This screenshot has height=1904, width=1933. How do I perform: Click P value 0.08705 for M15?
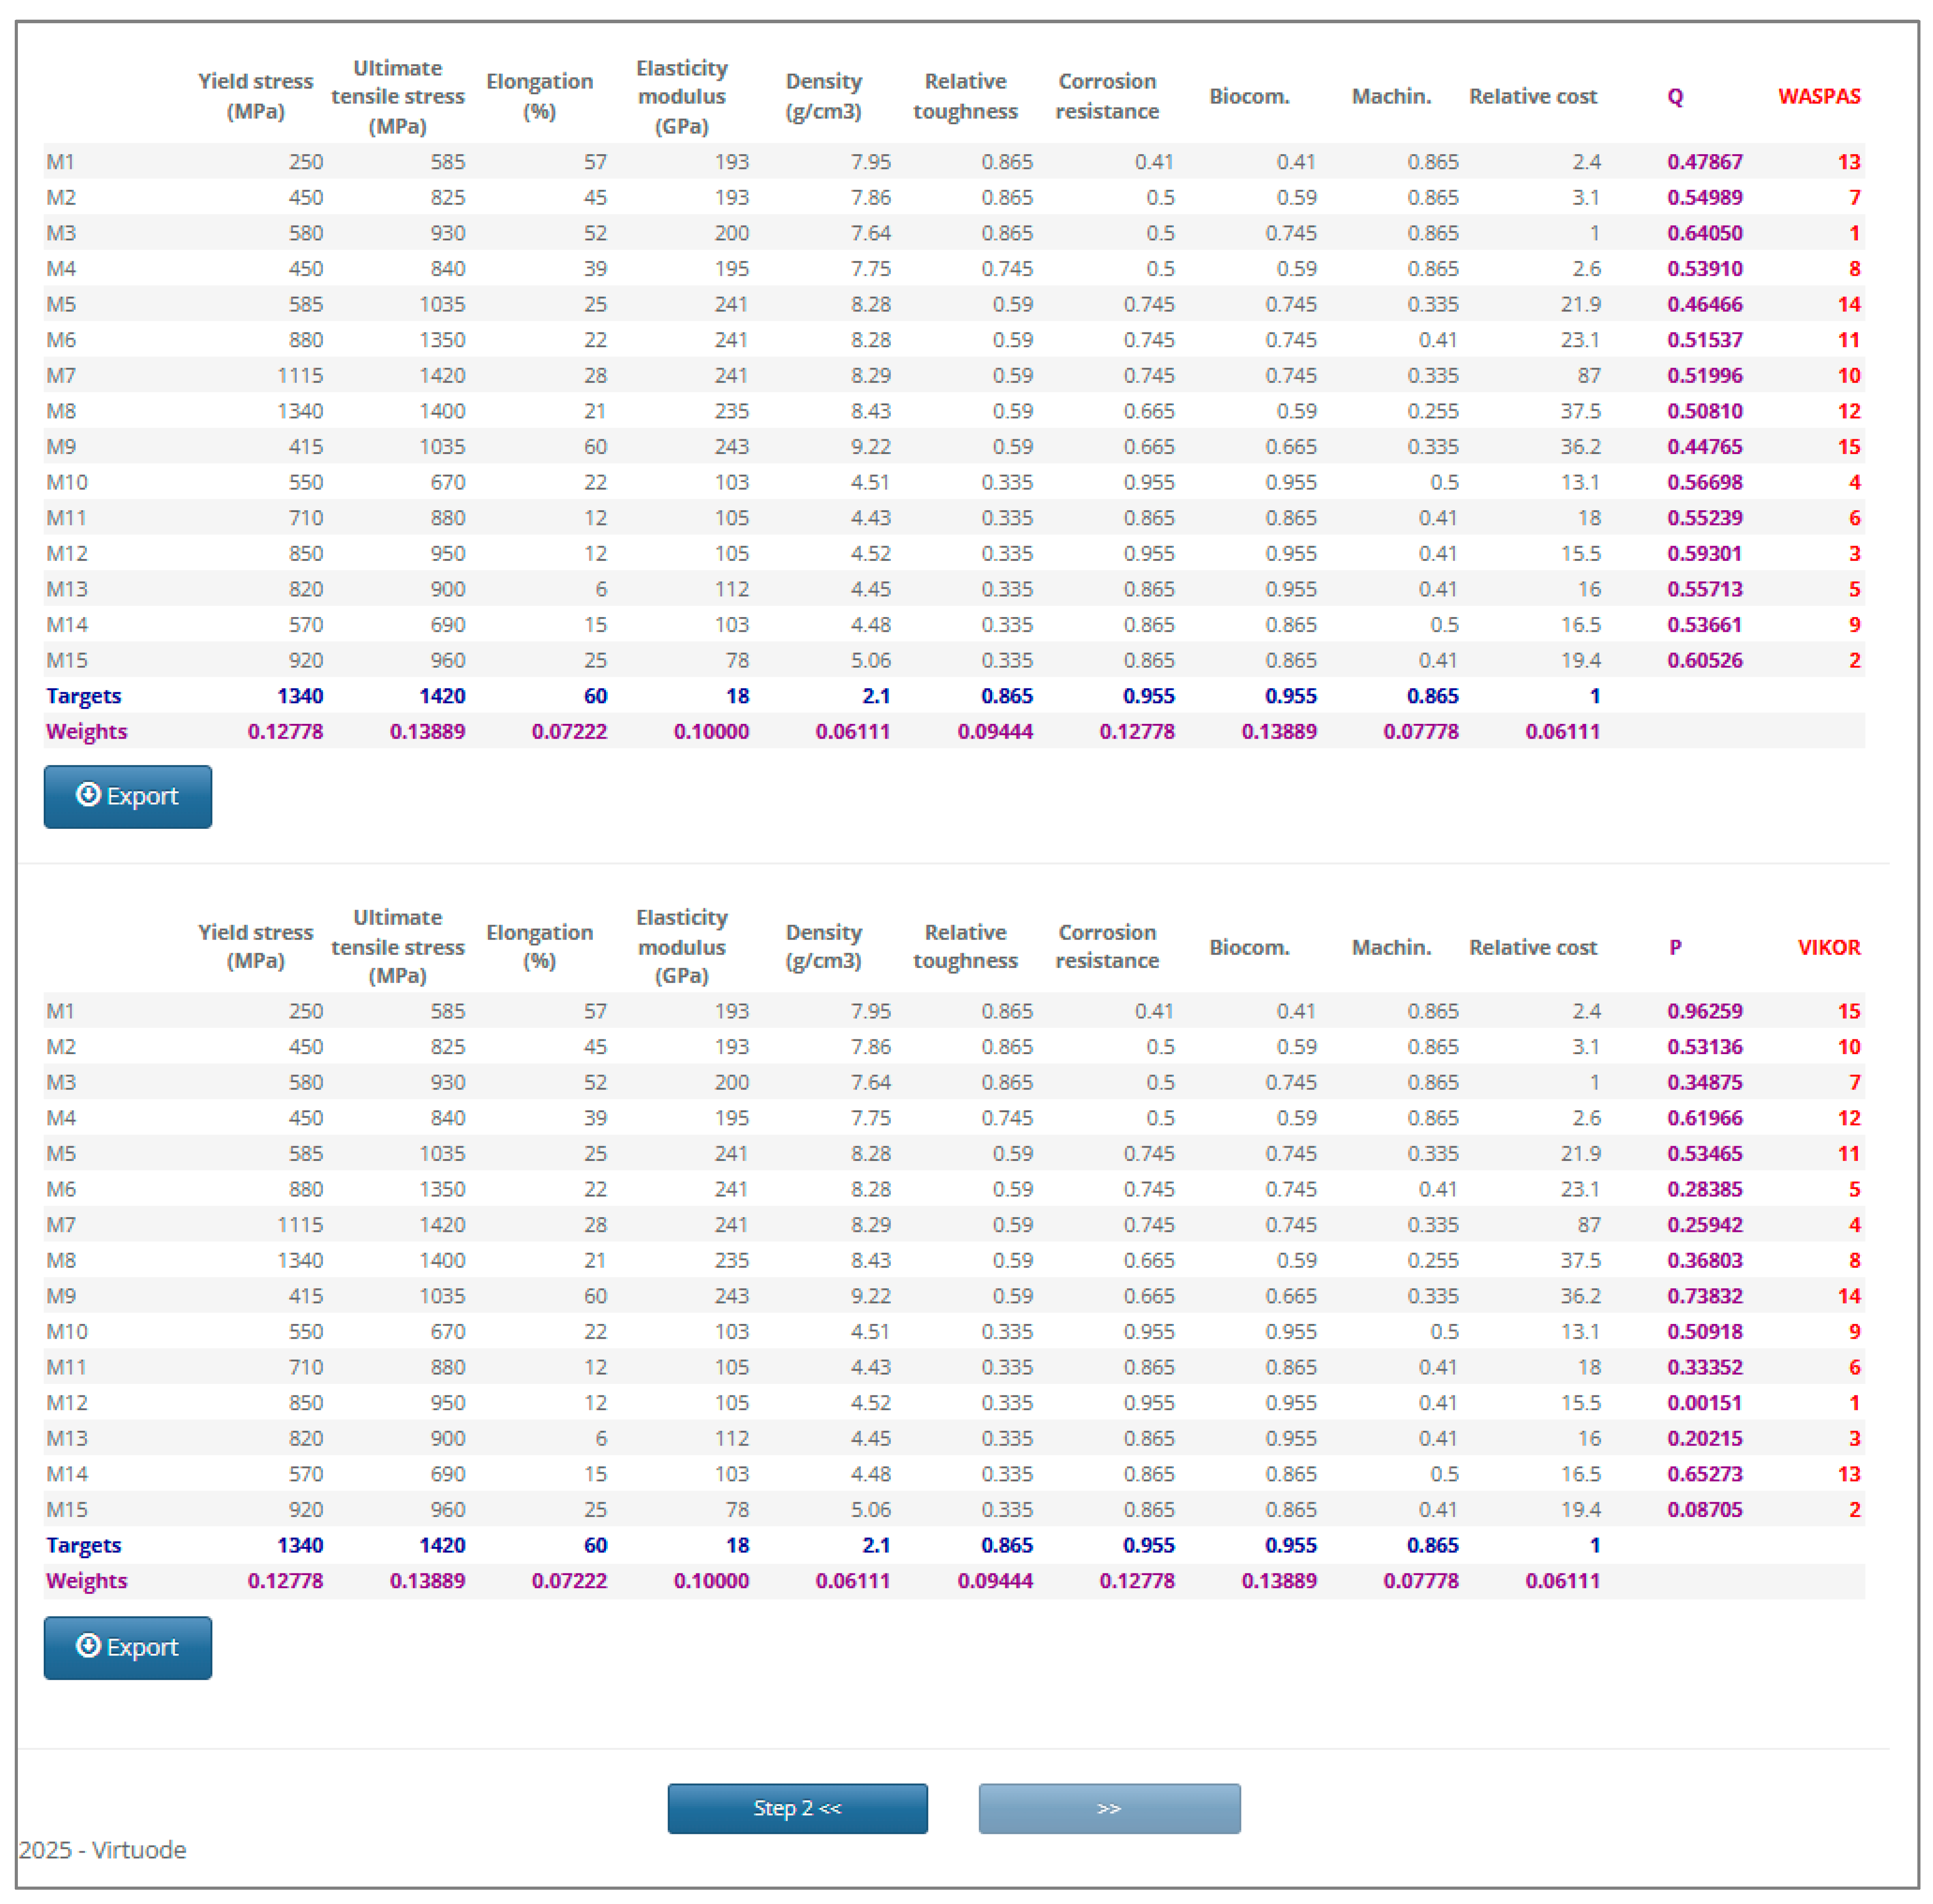tap(1704, 1510)
